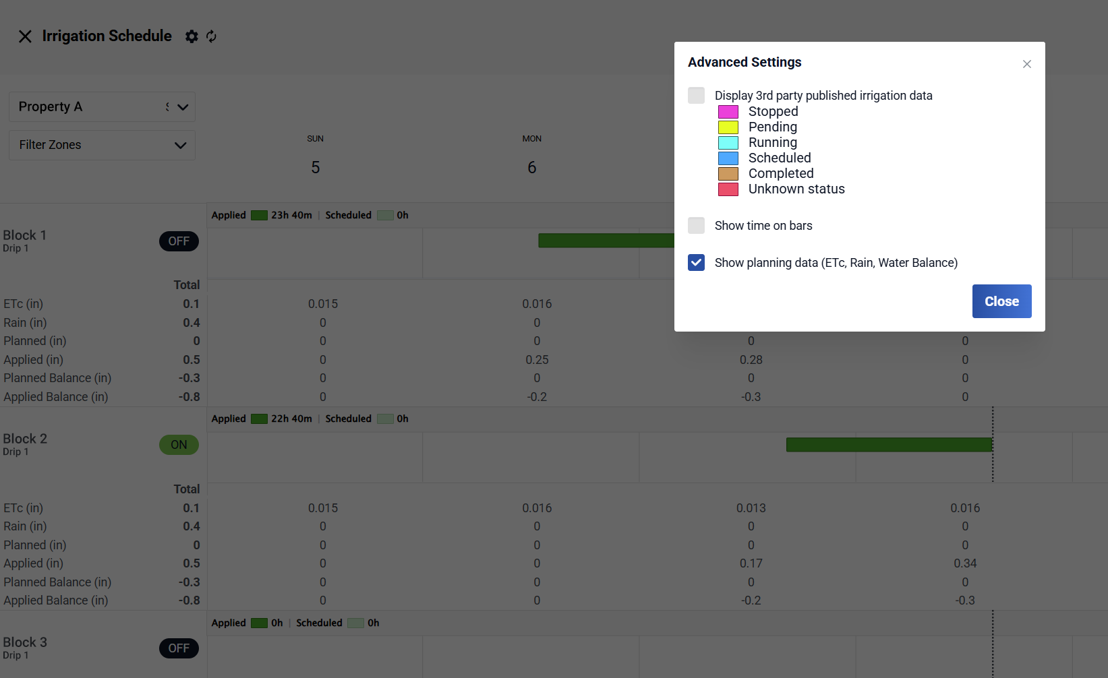Toggle Block 3 OFF switch
Screen dimensions: 1108x678
coord(179,648)
